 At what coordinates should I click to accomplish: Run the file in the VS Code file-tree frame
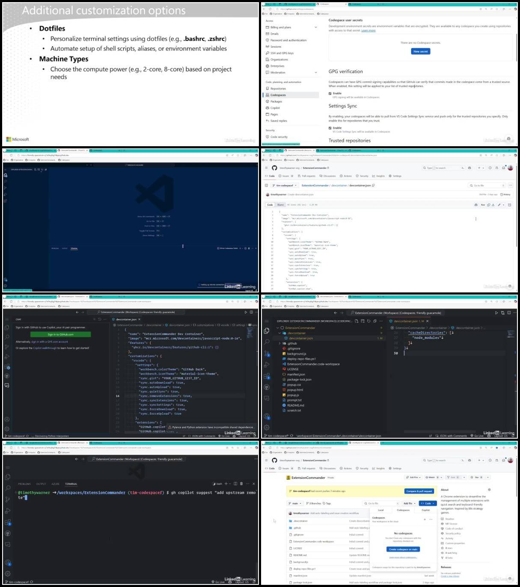[x=496, y=313]
